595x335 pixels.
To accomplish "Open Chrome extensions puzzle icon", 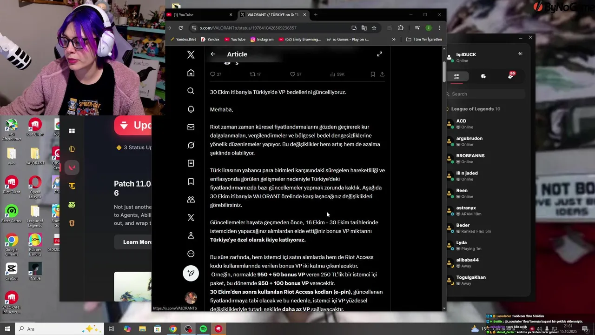I will pos(401,28).
